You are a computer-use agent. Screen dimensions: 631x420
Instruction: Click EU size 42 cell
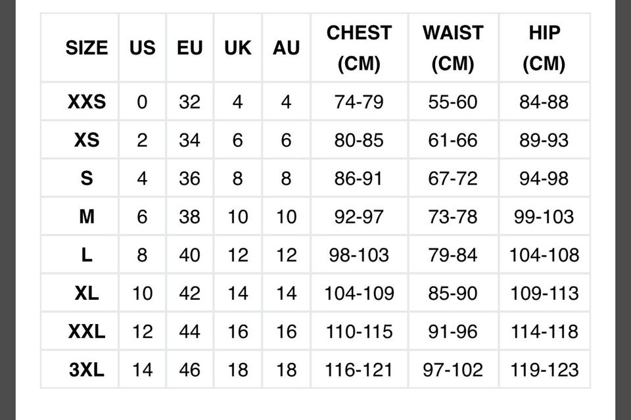[189, 293]
